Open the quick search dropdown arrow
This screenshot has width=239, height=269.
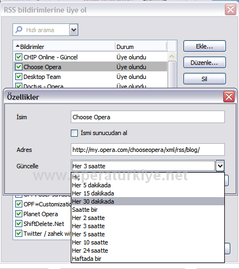tap(73, 29)
